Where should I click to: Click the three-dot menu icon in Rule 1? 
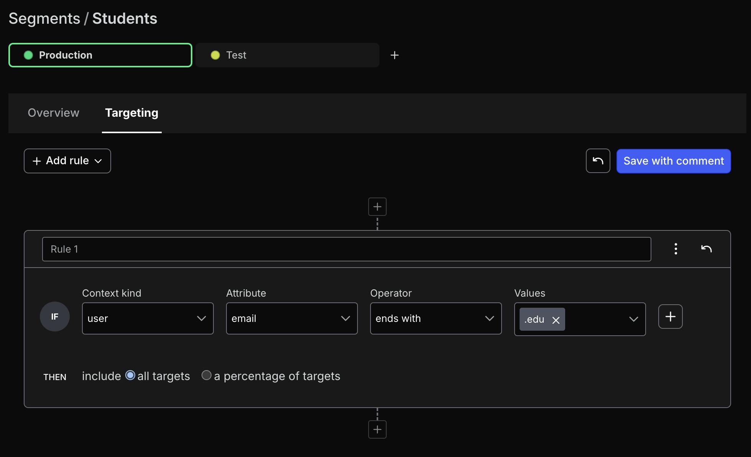676,248
